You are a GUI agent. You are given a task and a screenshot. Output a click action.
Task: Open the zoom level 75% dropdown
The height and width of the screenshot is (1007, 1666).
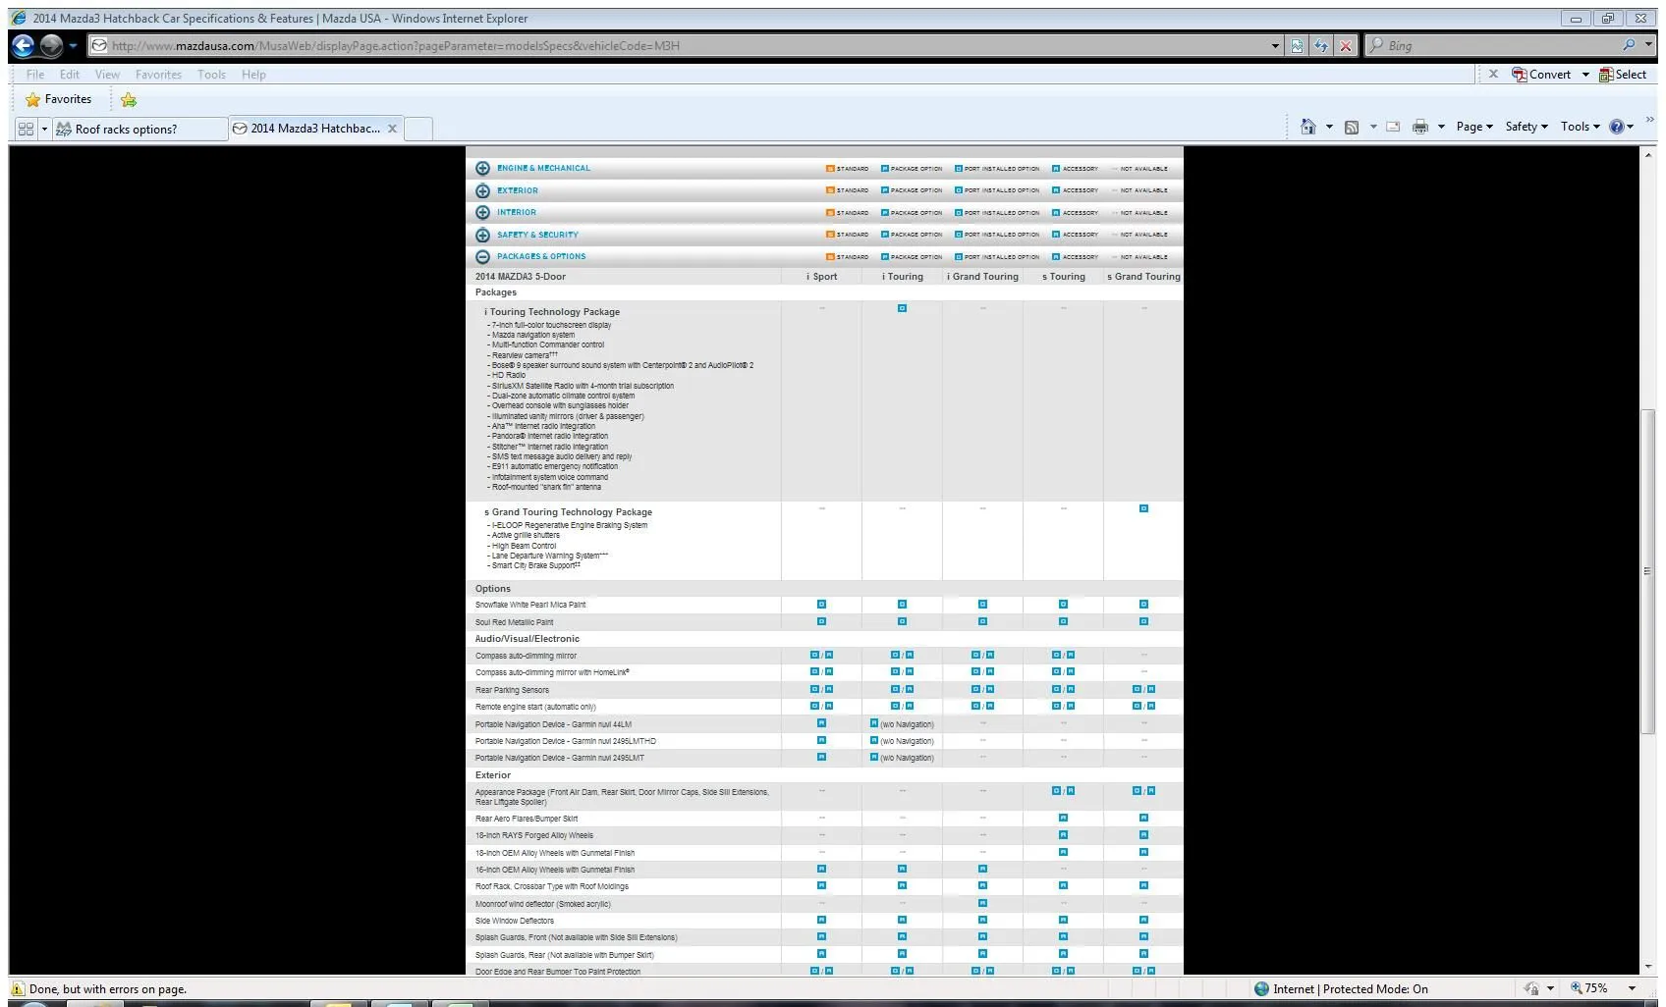(1632, 988)
